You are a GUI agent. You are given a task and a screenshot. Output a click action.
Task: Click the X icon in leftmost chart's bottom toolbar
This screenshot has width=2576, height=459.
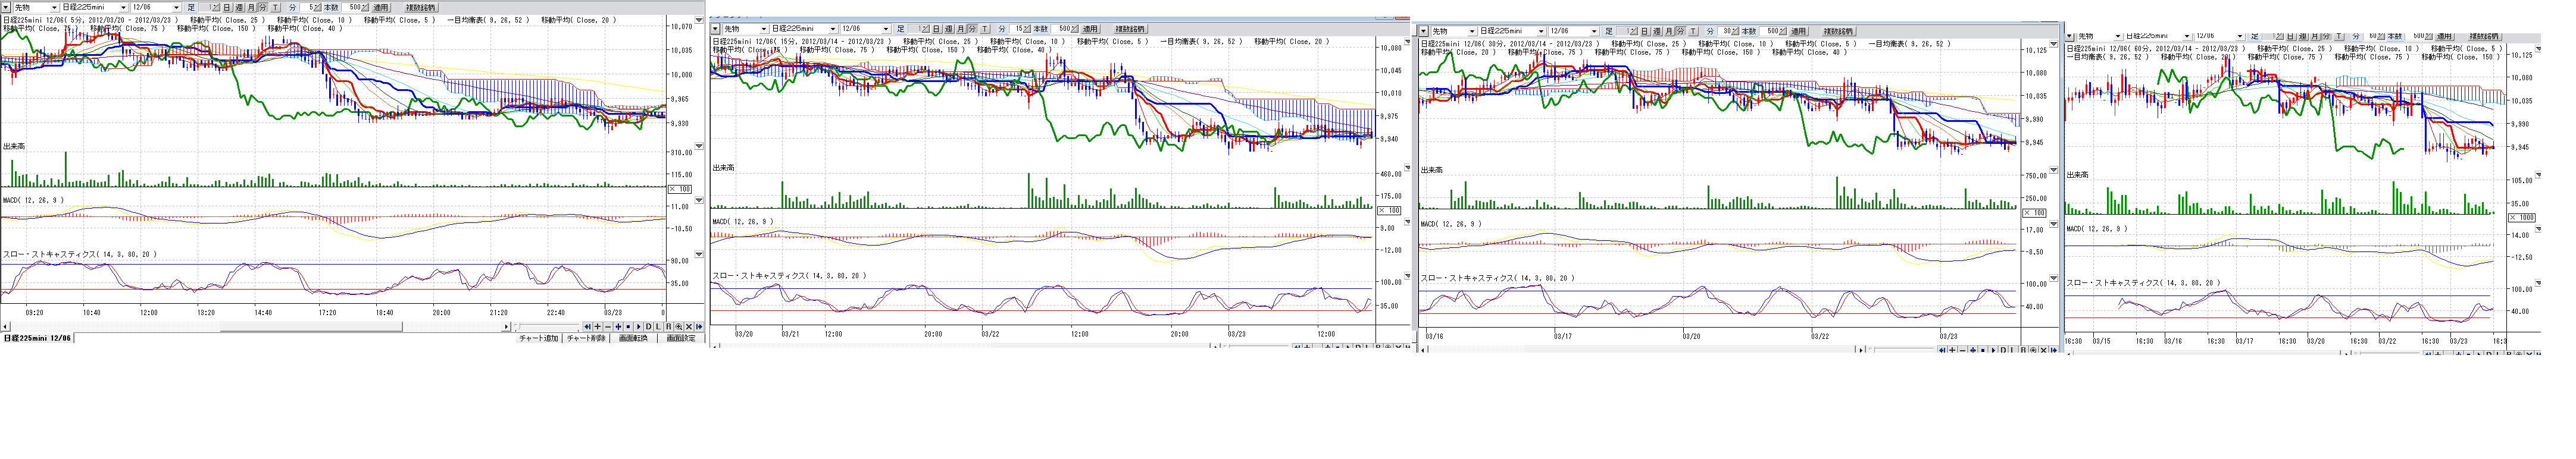coord(689,327)
